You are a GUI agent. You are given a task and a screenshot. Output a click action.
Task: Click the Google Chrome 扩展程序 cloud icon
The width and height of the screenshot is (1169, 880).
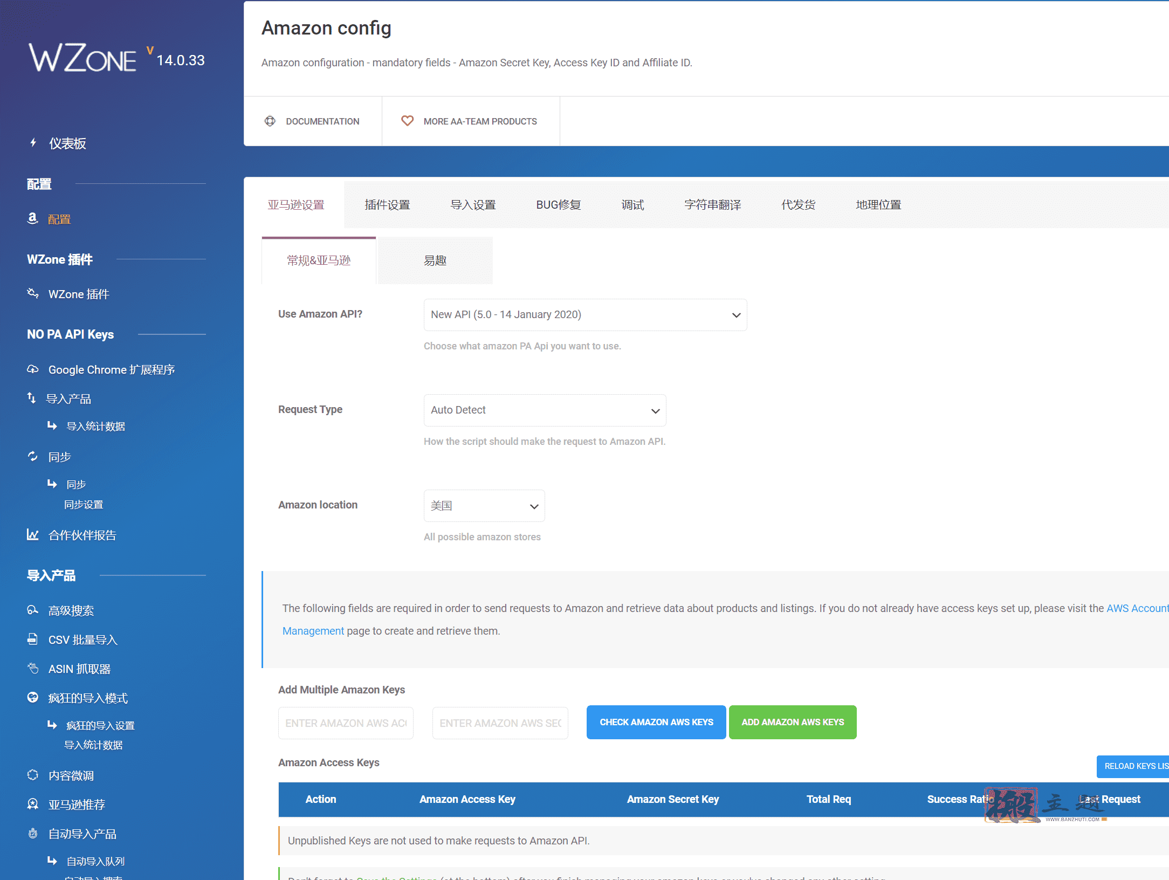33,369
